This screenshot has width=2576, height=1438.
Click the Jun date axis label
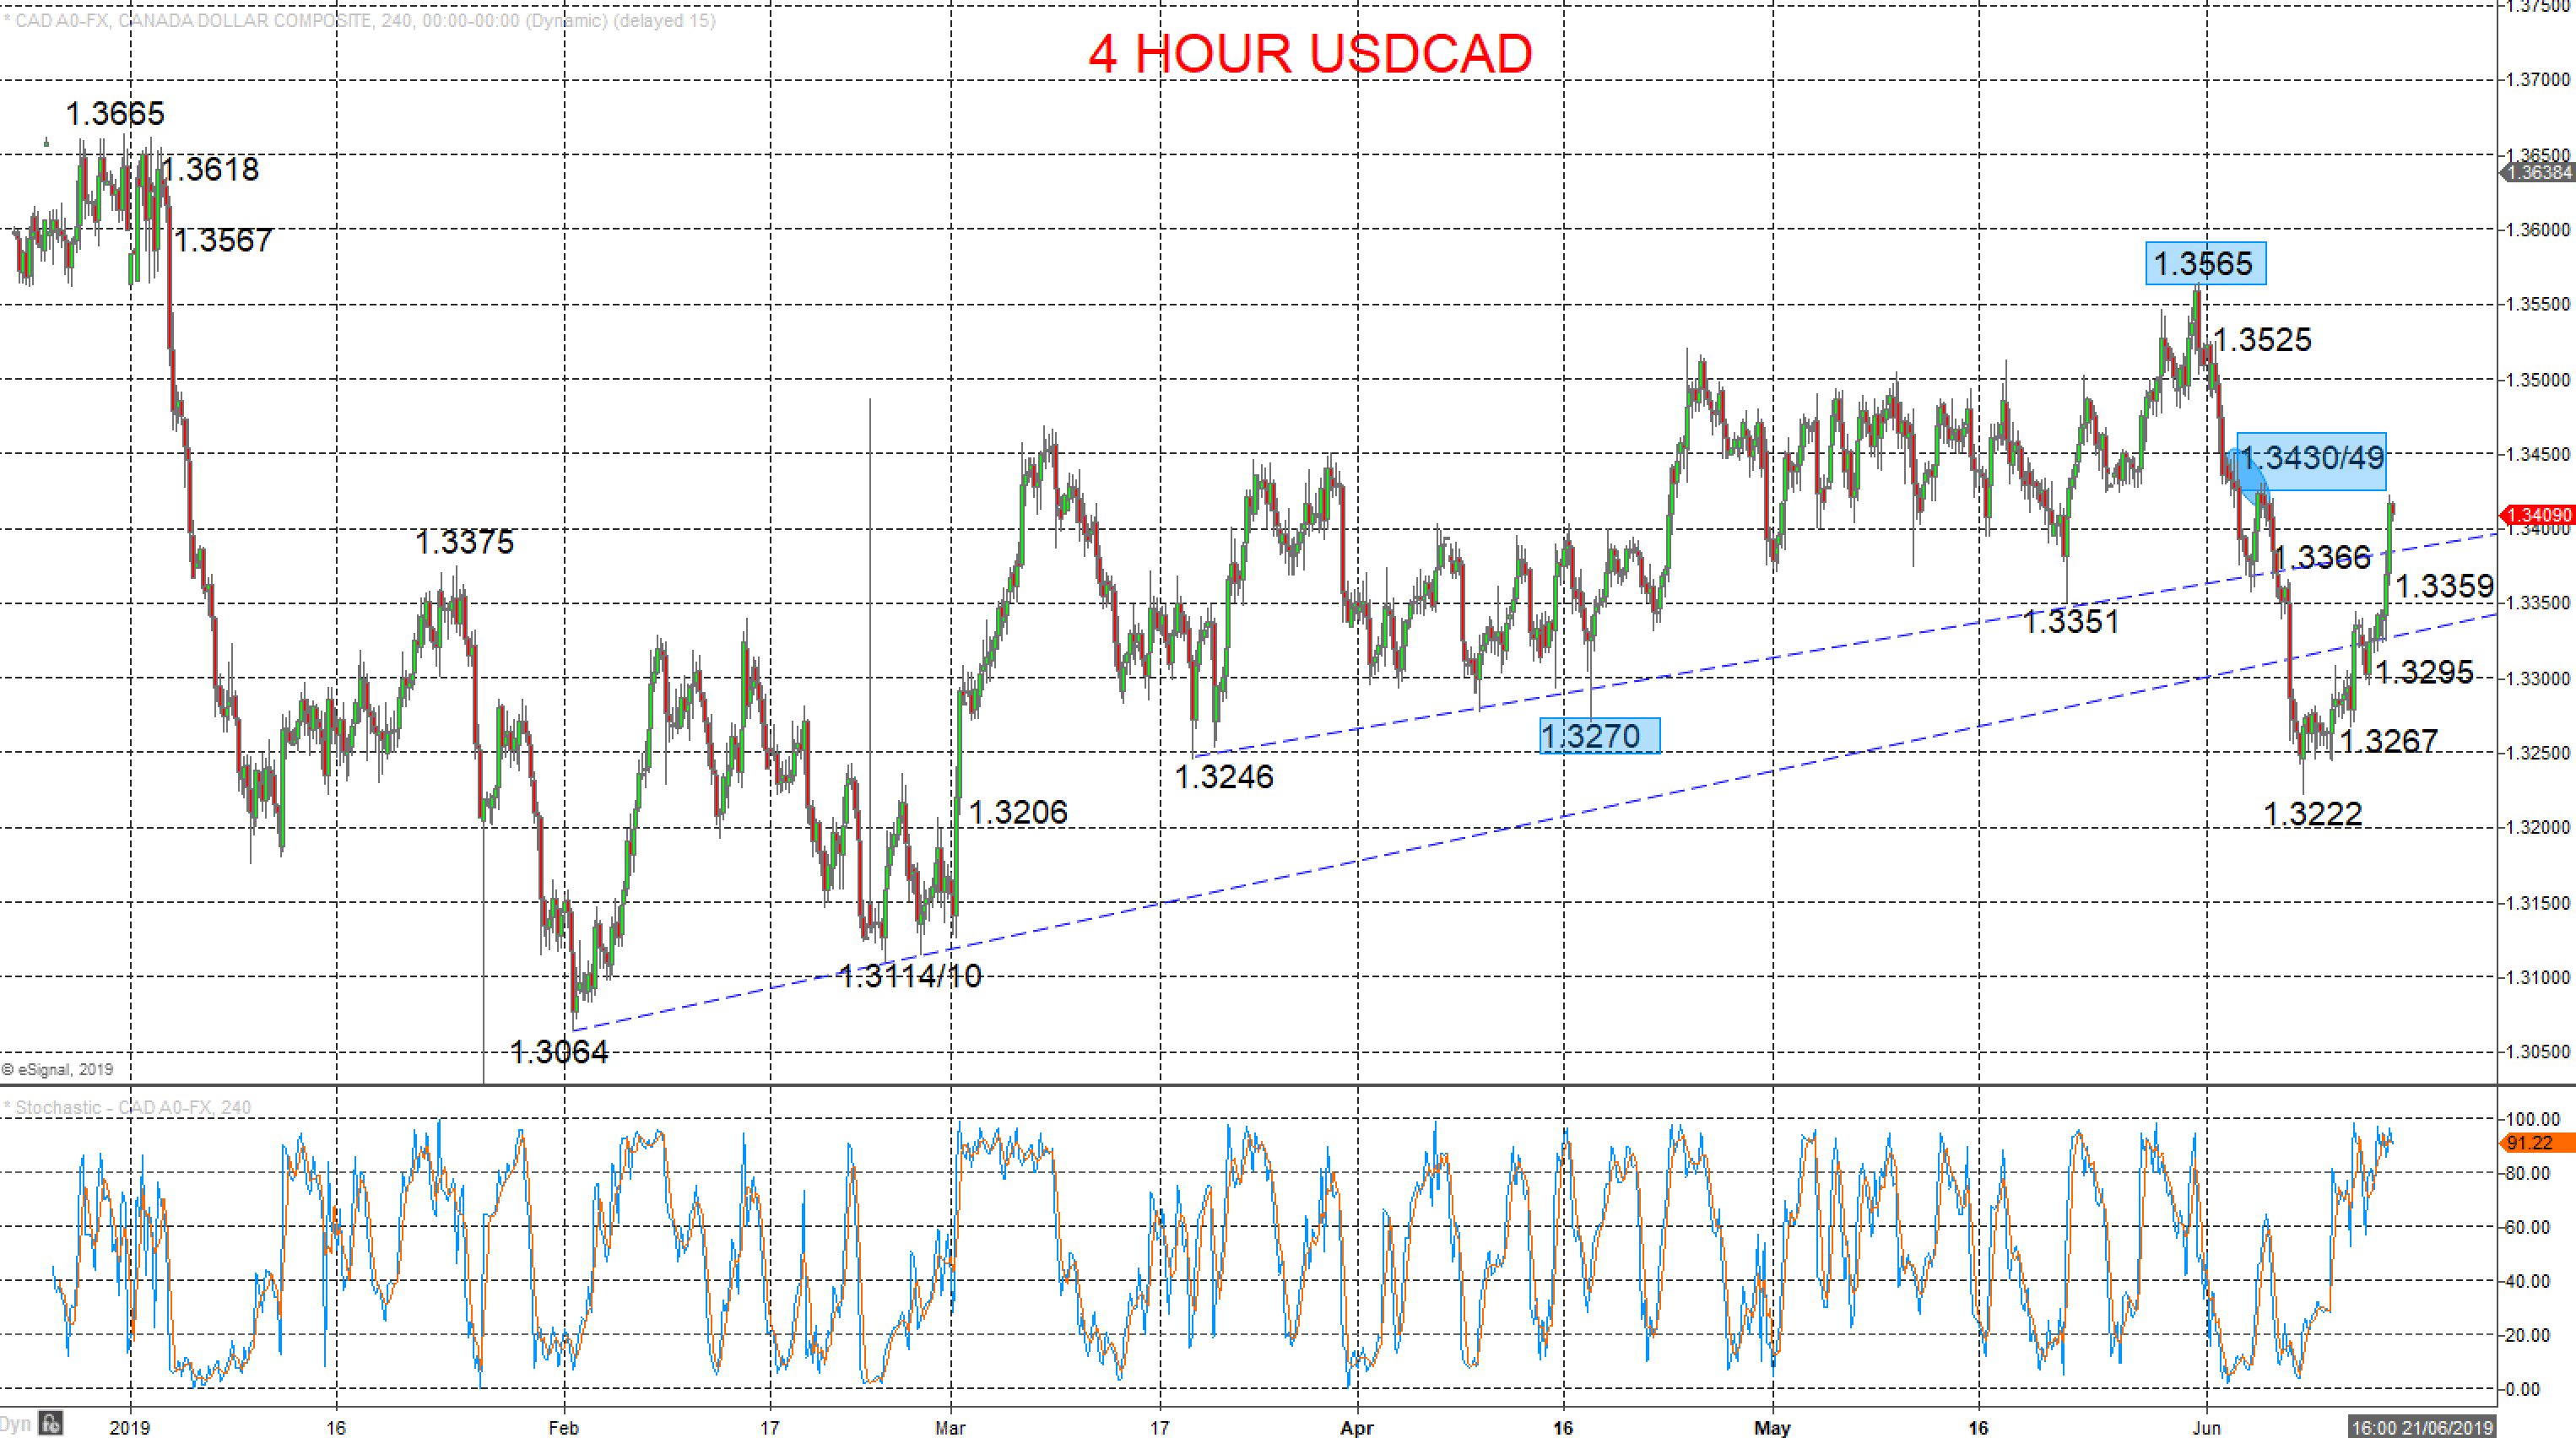coord(2206,1428)
